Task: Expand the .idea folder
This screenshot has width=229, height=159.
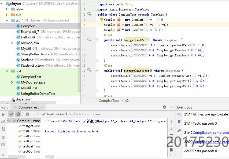Action: [x=7, y=9]
